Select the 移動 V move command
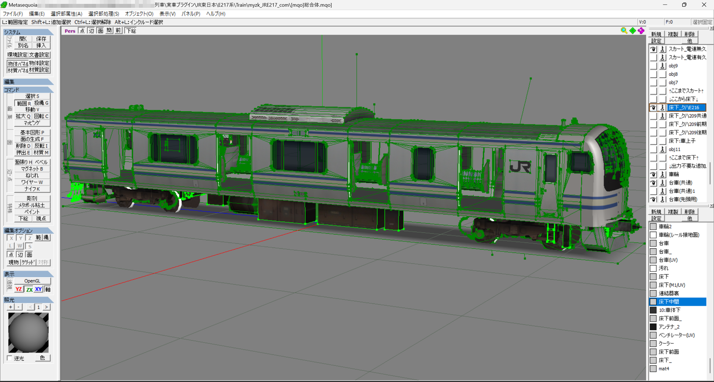 point(32,109)
